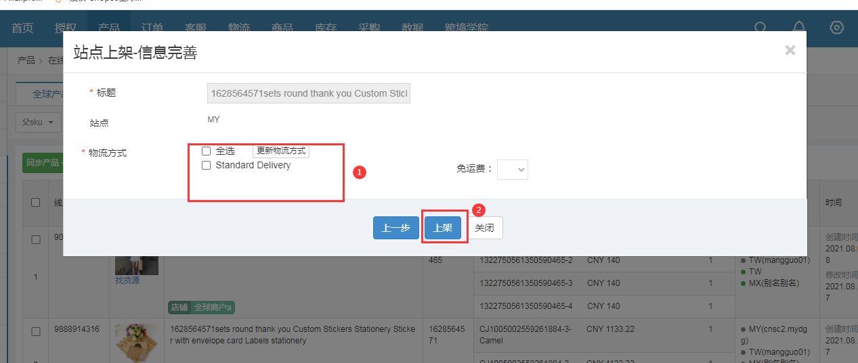Screen dimensions: 858x363
Task: Close the dialog with the X icon
Action: pos(790,50)
